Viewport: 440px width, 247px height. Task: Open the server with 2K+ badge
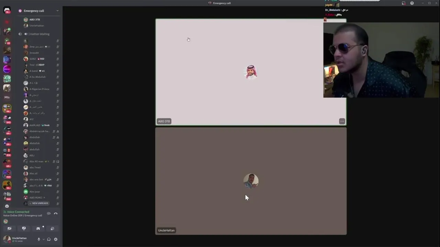click(x=7, y=141)
